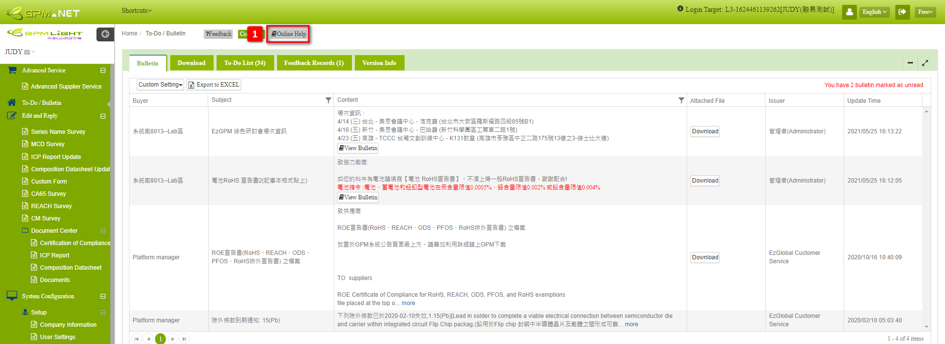Open CA65 Survey
The height and width of the screenshot is (344, 945).
pos(48,194)
